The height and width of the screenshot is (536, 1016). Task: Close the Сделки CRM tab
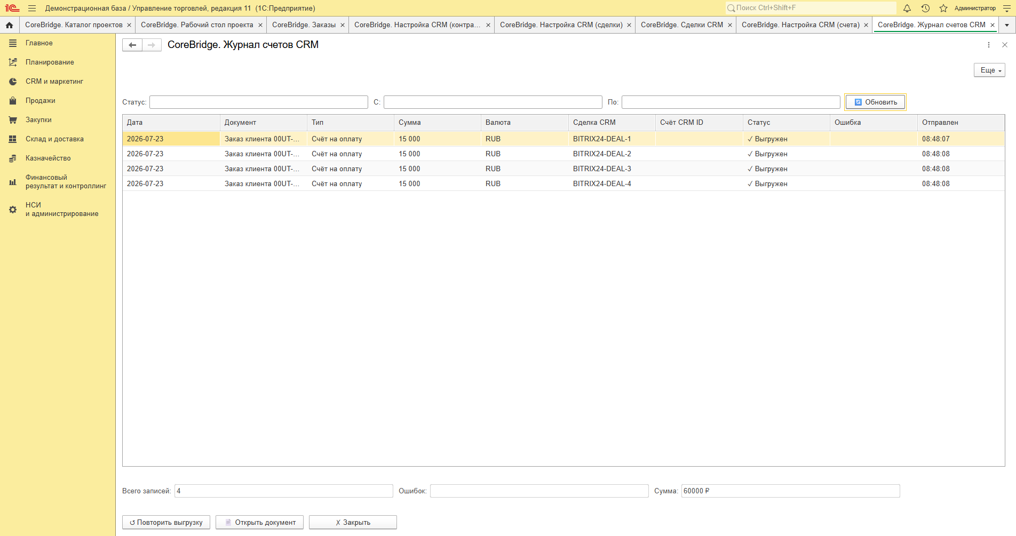(730, 25)
